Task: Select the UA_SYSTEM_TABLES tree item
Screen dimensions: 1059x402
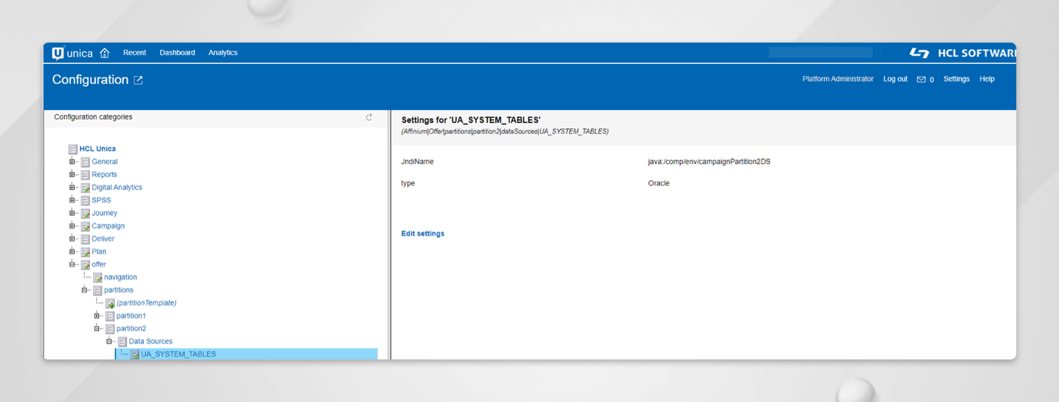Action: [x=178, y=354]
